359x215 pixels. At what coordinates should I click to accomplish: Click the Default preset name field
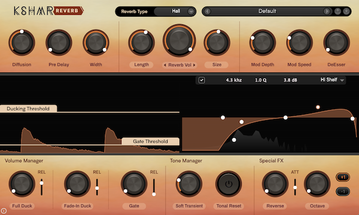(267, 11)
